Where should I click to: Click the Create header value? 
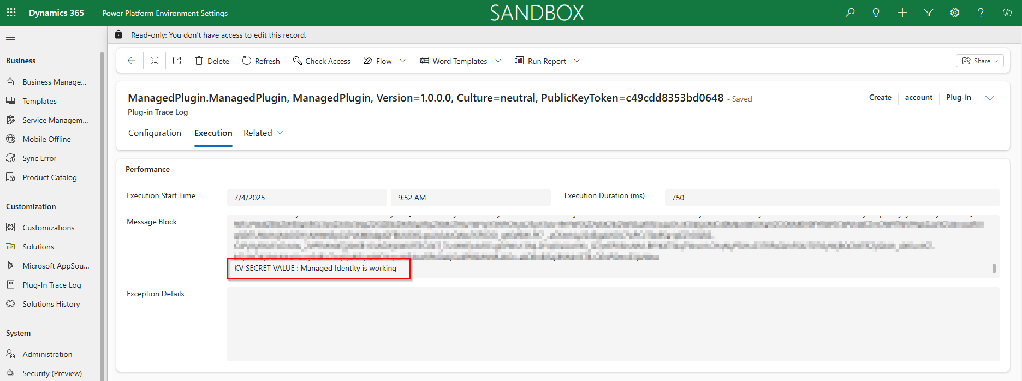pyautogui.click(x=880, y=97)
